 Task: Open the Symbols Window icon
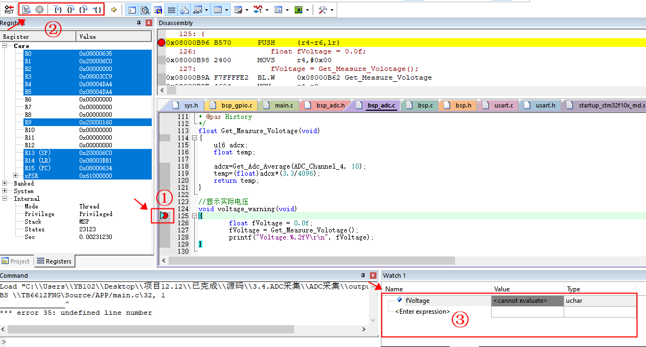[158, 10]
